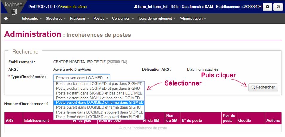Select Poste ouvert dans LOGIMED et fermé dans SIGHU
Screen dimensions: 285x137
click(99, 107)
